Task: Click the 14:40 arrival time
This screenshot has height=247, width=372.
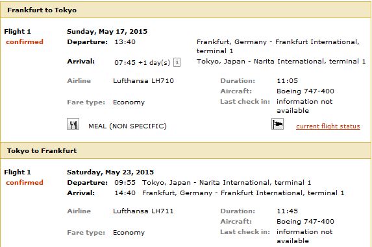Action: [125, 193]
